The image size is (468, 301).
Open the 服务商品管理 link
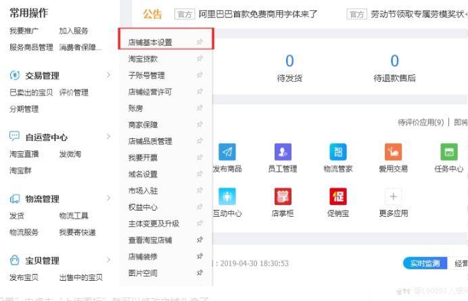[x=31, y=47]
